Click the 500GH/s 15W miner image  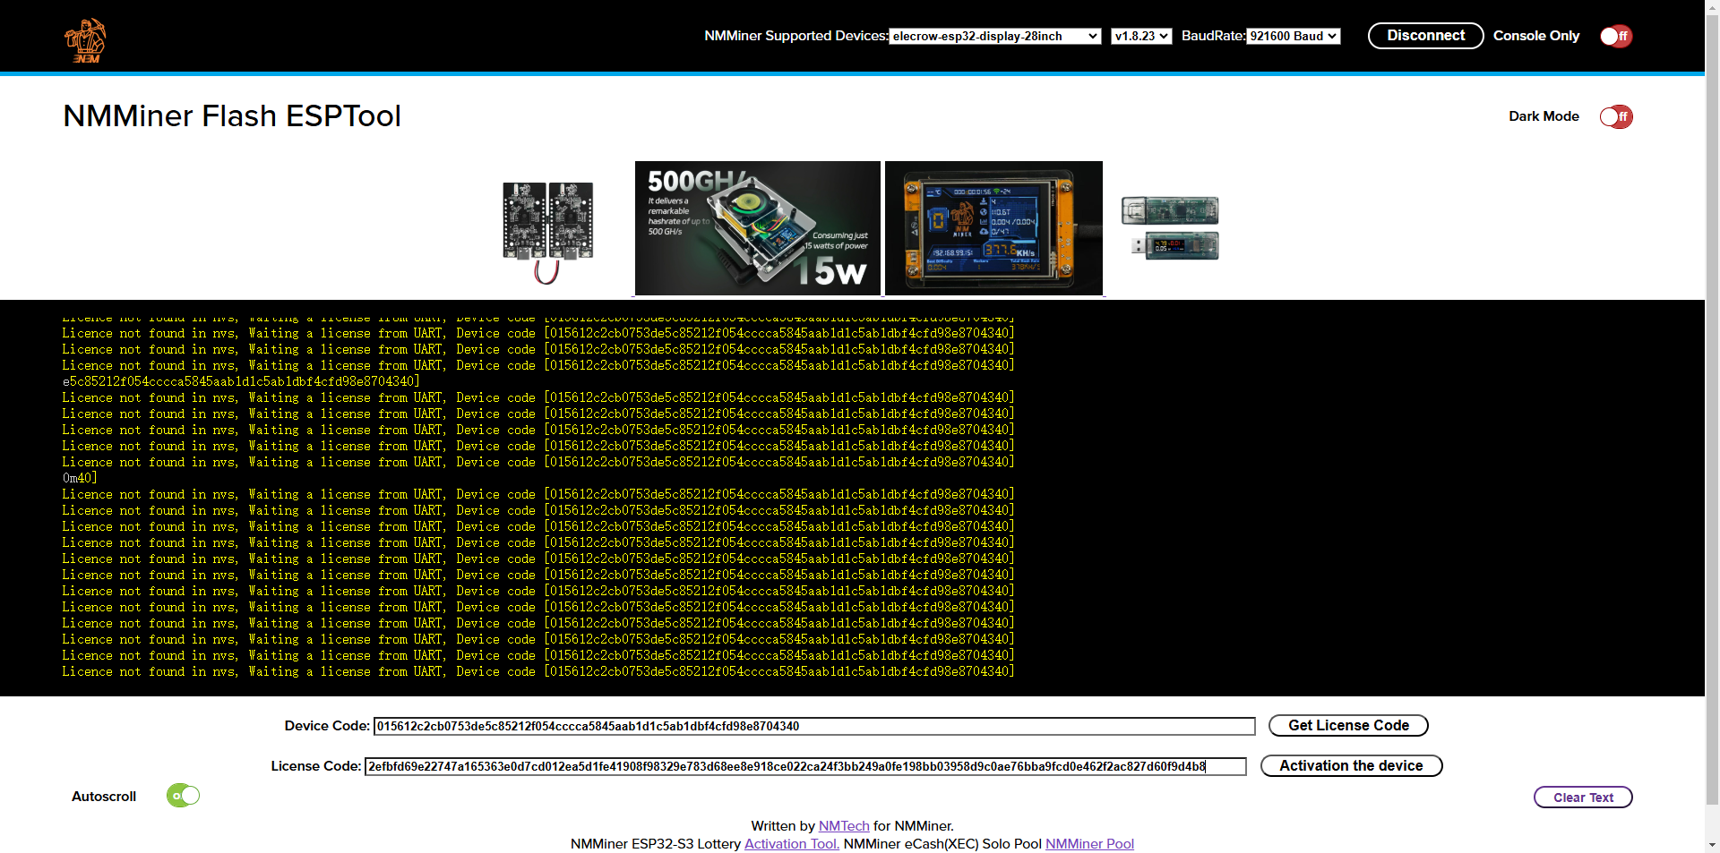pos(757,228)
